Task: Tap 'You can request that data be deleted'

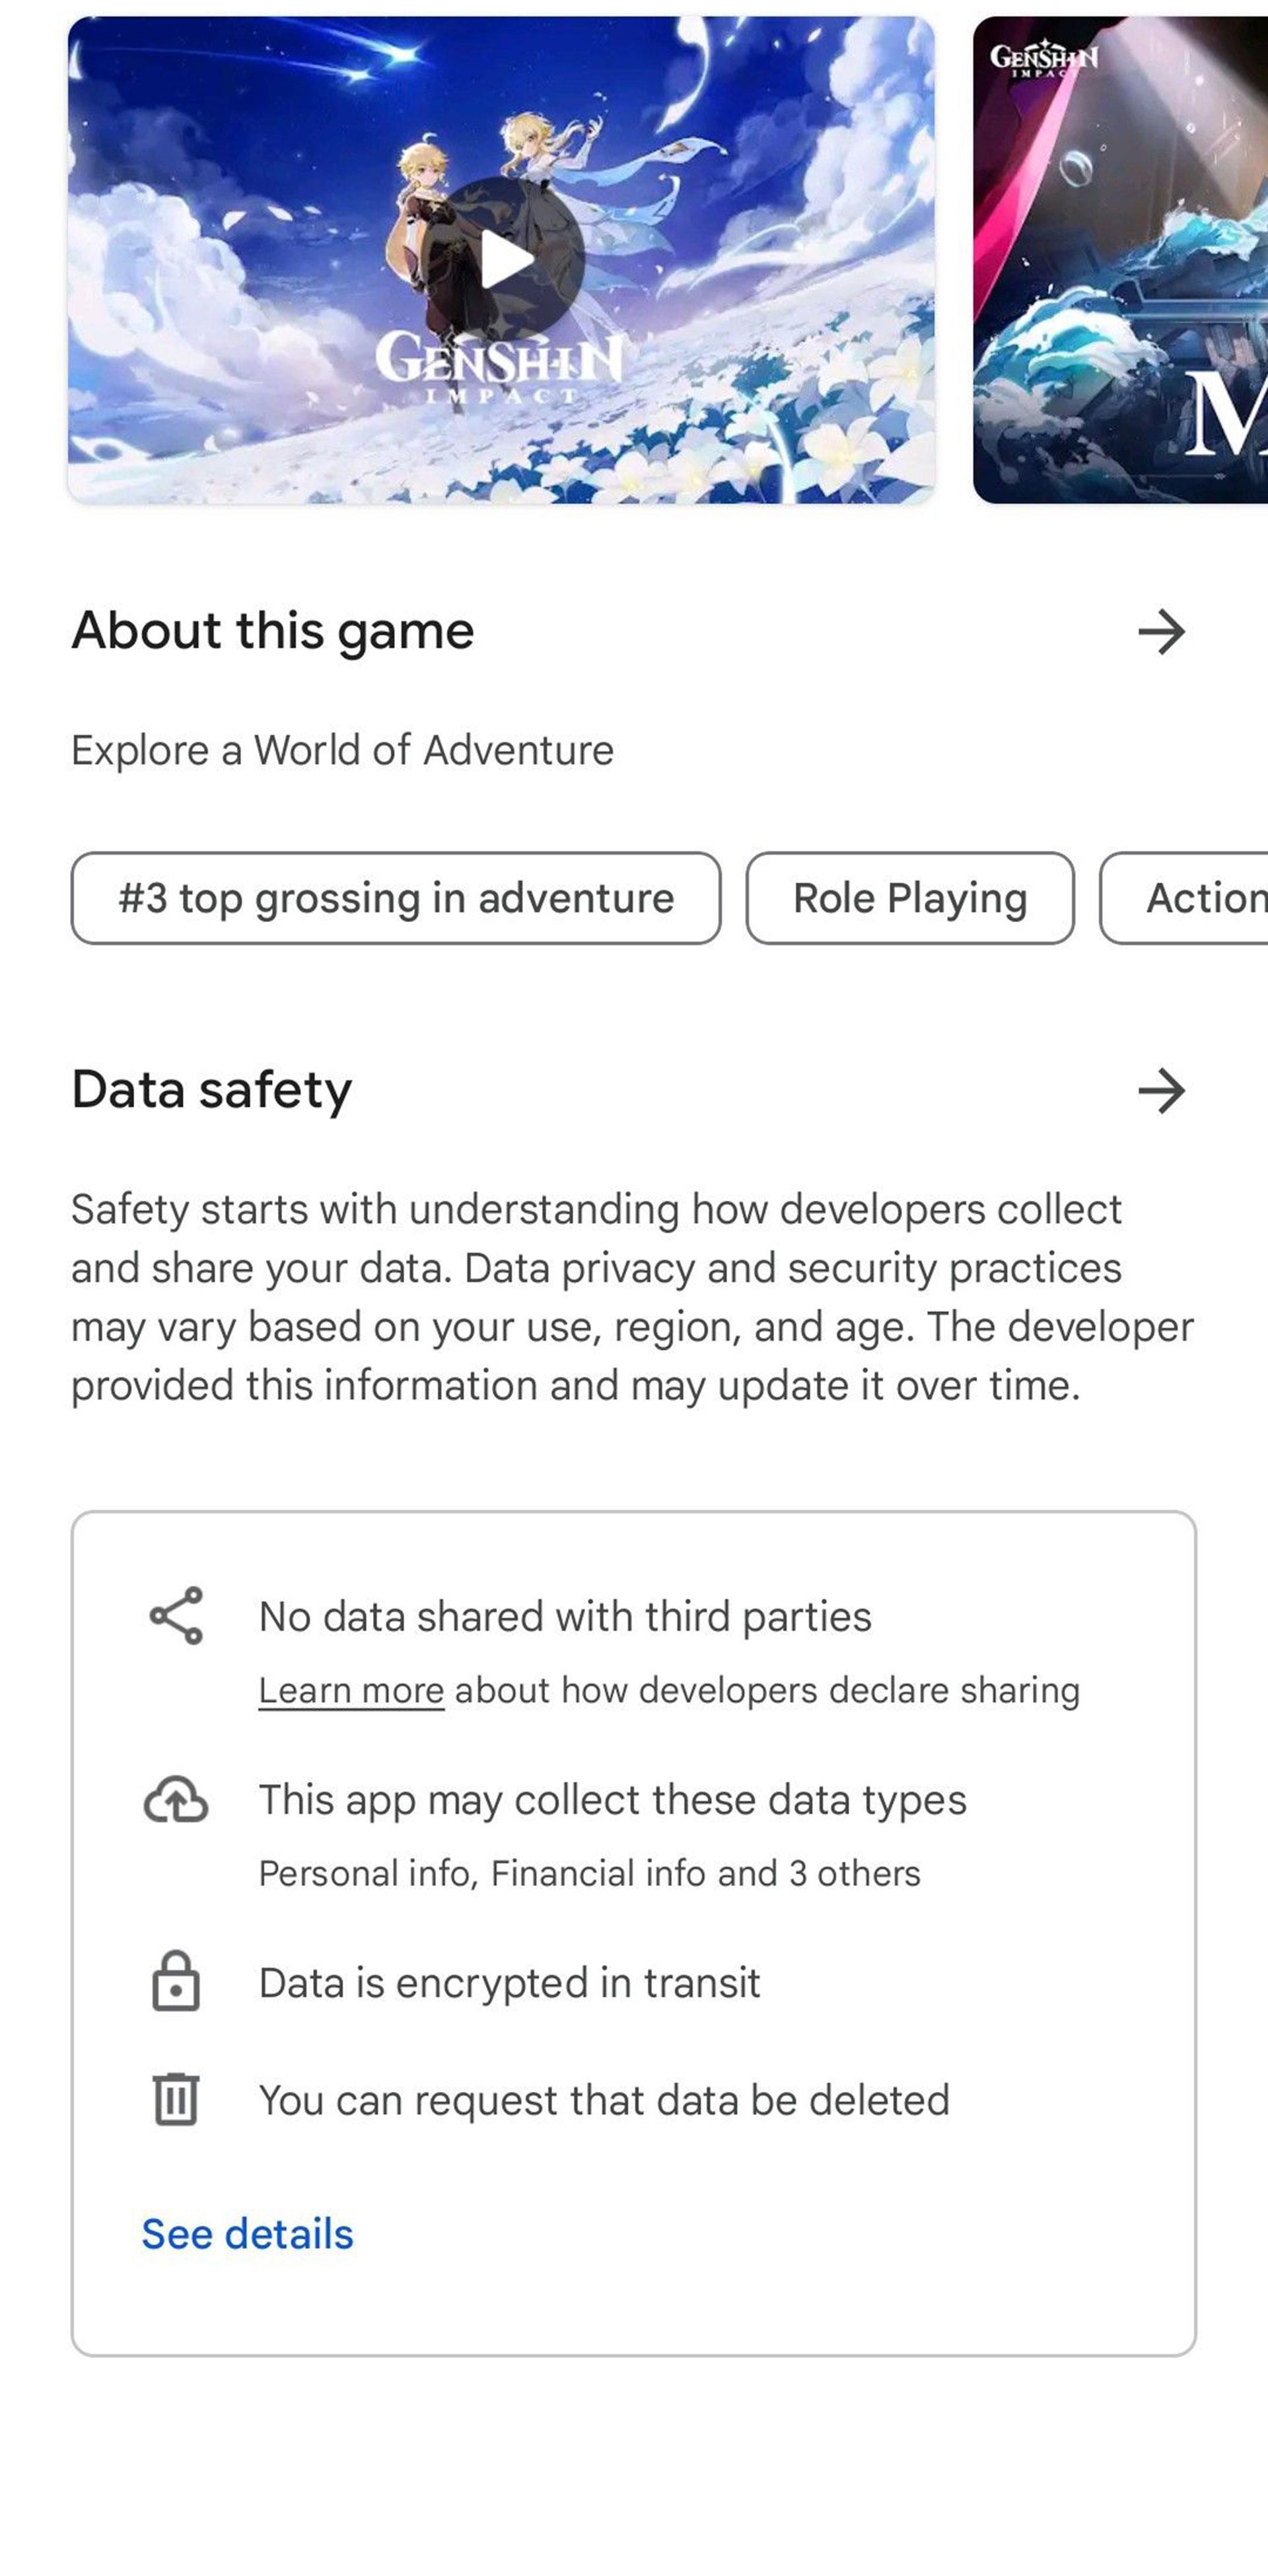Action: pyautogui.click(x=604, y=2100)
